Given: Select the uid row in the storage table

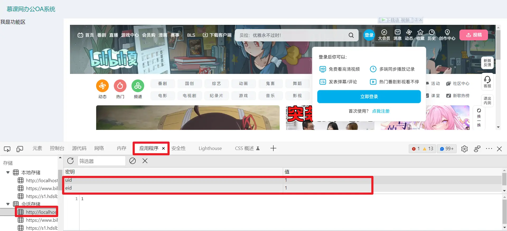Looking at the screenshot, I should 282,180.
